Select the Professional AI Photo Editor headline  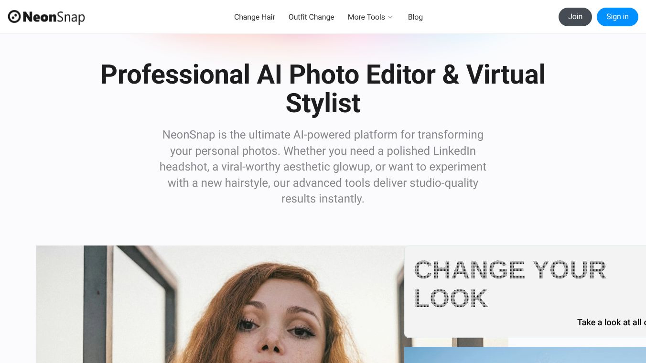323,89
